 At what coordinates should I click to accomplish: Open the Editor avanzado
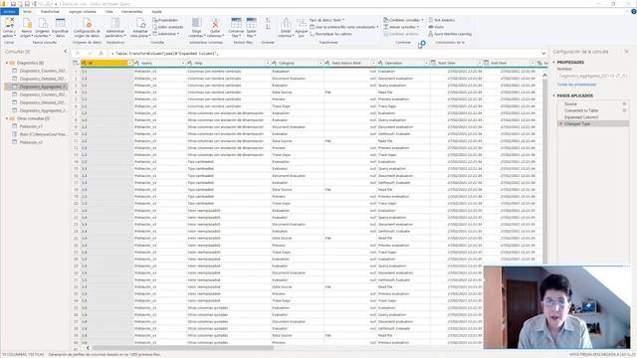168,27
